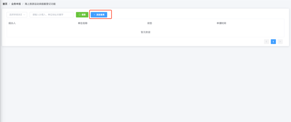Go to the previous page arrow
Viewport: 291px width, 122px height.
click(266, 42)
